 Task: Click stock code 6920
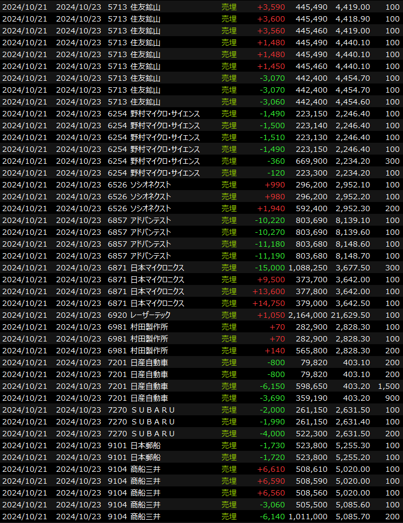(x=117, y=315)
